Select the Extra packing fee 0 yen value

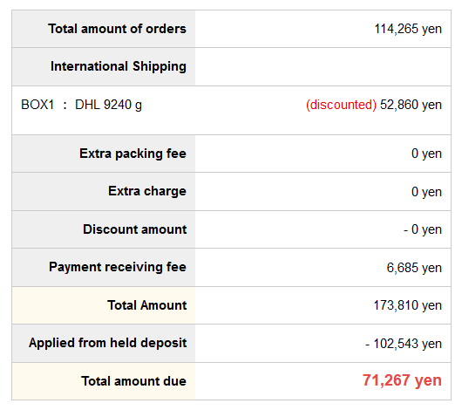coord(426,154)
